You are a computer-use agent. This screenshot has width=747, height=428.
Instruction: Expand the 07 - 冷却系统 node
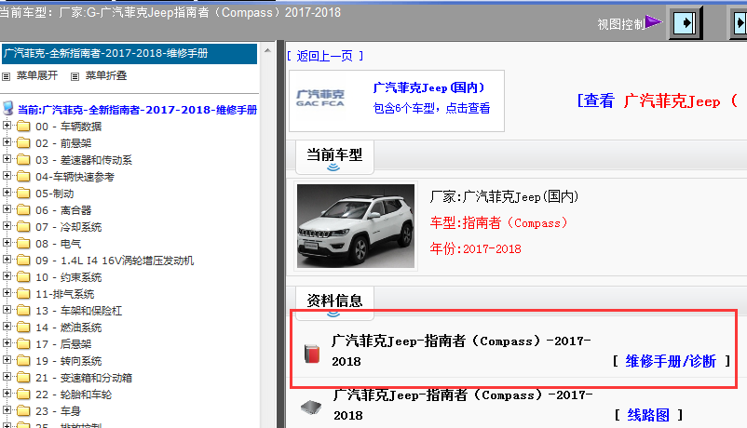[x=7, y=226]
